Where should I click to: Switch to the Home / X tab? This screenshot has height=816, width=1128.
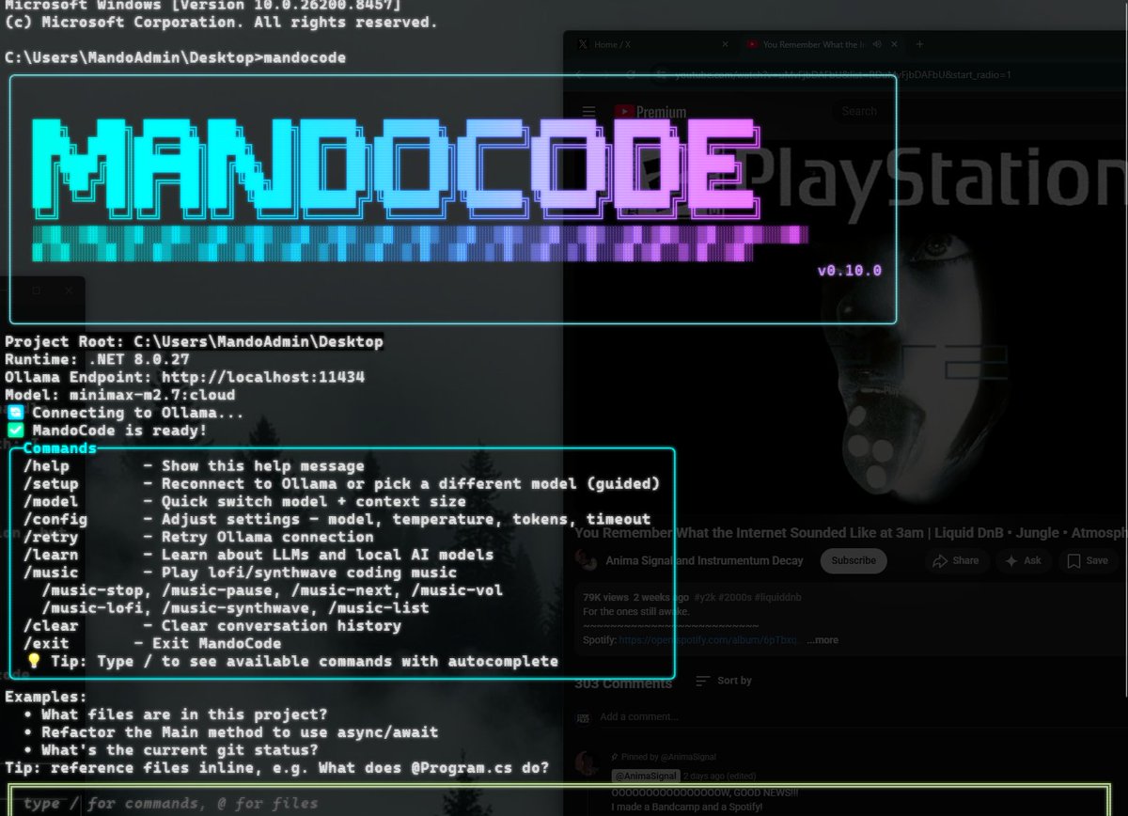652,44
